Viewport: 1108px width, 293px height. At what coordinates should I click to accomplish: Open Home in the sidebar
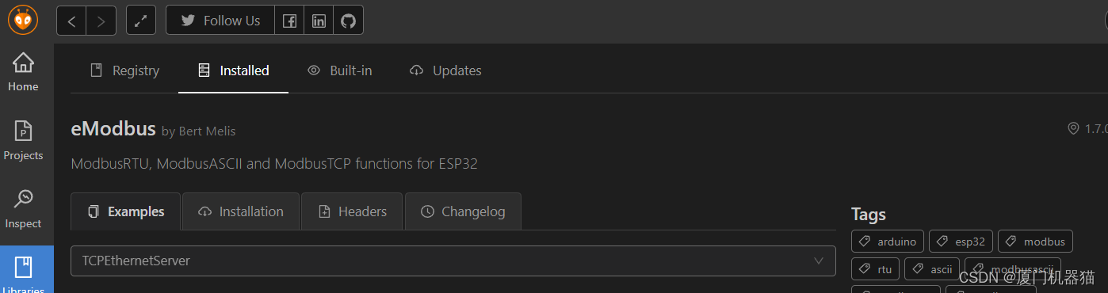tap(23, 72)
